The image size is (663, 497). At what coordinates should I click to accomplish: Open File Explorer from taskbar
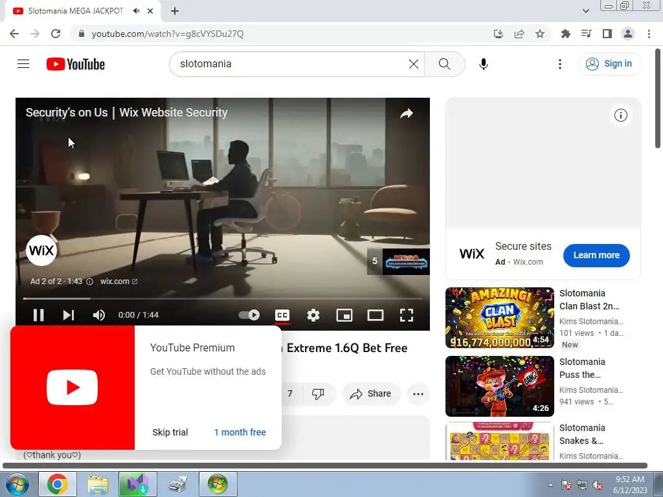click(98, 484)
